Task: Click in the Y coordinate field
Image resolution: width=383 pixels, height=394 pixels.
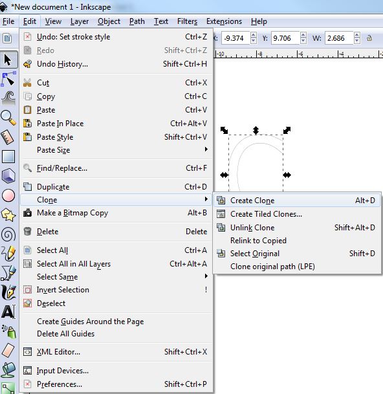Action: [285, 38]
